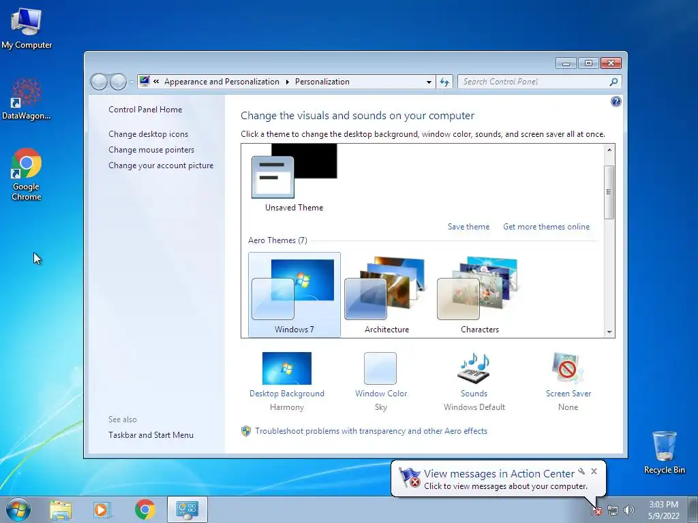
Task: Click the Windows Default label under Sounds
Action: (x=474, y=407)
